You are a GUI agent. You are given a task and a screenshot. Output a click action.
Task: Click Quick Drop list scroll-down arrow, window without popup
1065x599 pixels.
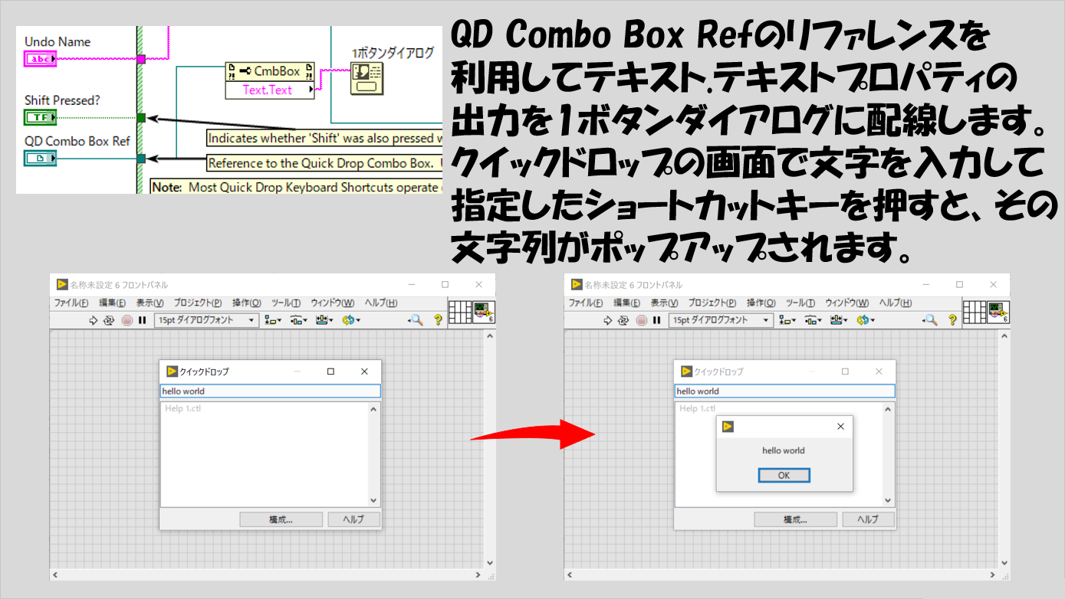pyautogui.click(x=374, y=501)
